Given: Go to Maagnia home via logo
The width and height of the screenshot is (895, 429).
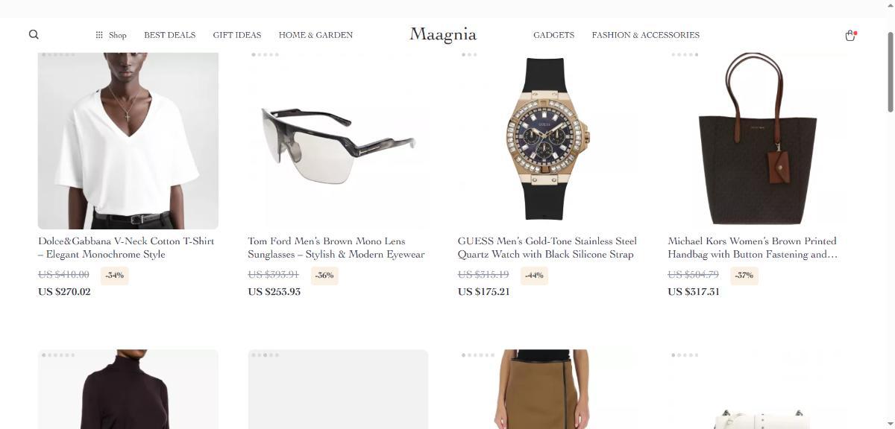Looking at the screenshot, I should [x=443, y=34].
